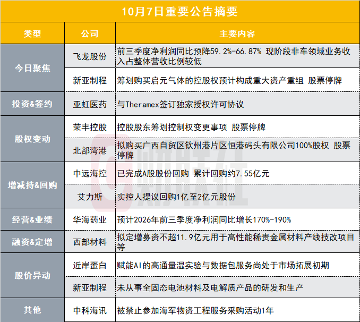Viewport: 360px width, 322px height.
Task: Click the '融资&定增' category cell
Action: 32,242
